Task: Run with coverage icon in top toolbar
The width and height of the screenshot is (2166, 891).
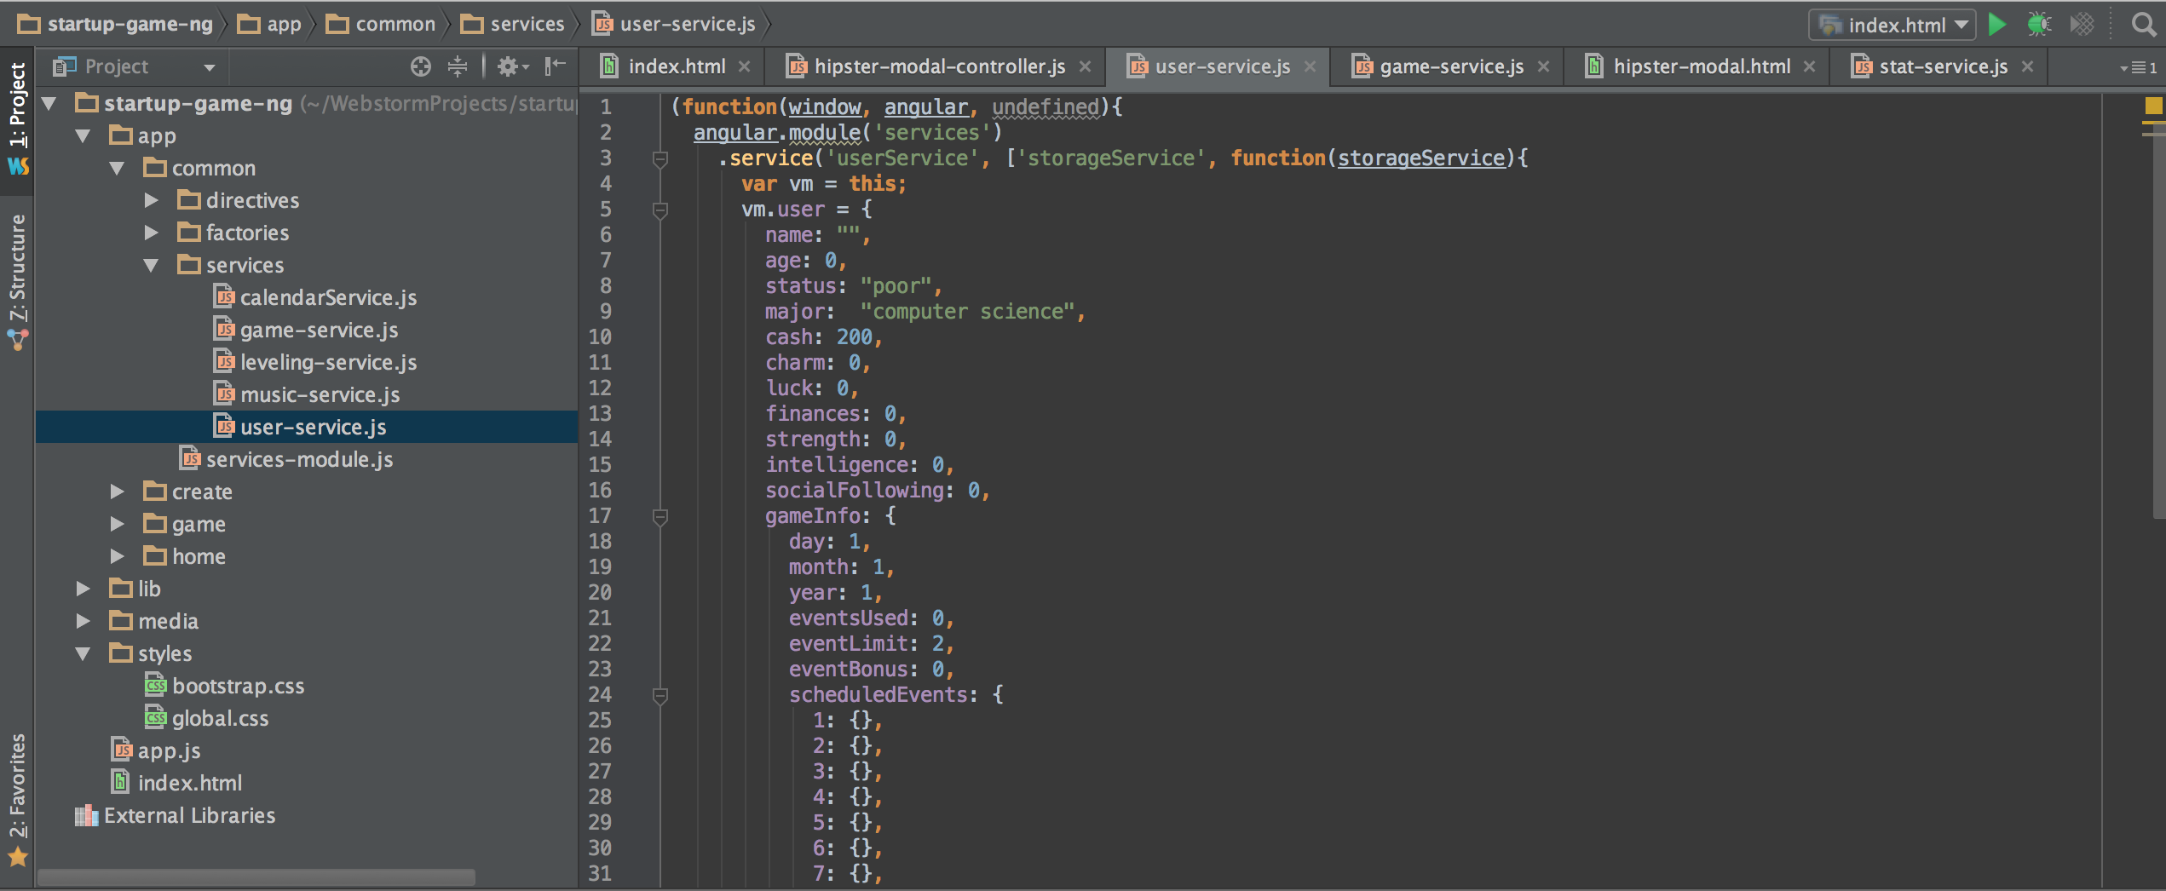Action: click(2082, 24)
